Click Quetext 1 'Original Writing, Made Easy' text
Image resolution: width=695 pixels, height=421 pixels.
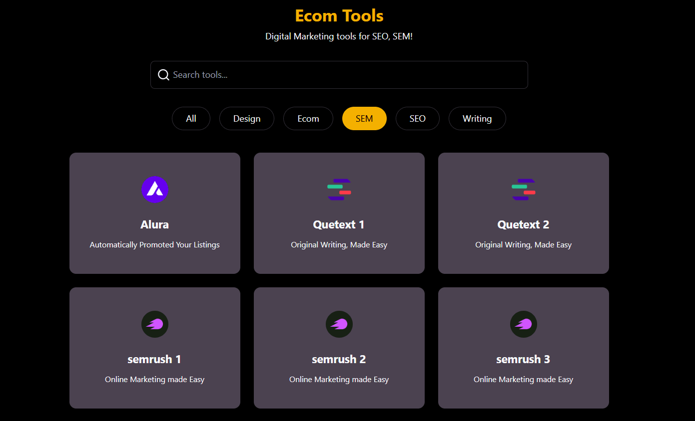[339, 245]
